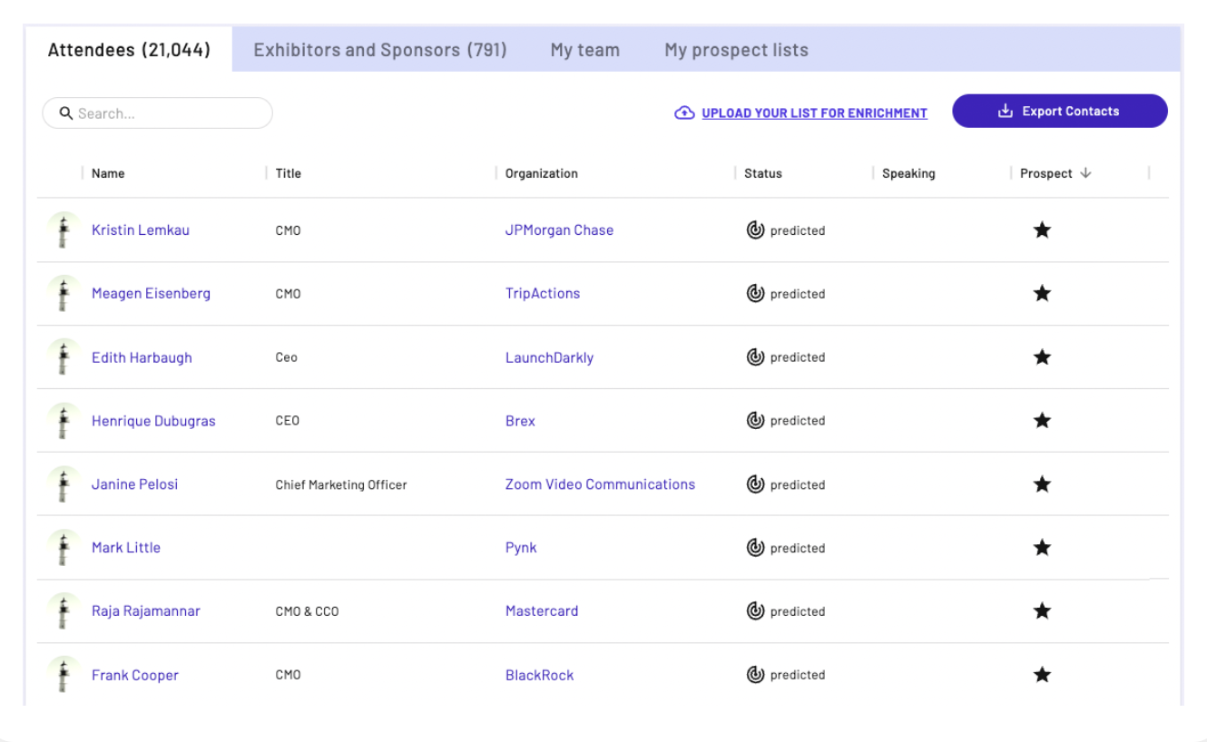
Task: Unstar Janine Pelosi as a prospect
Action: pyautogui.click(x=1042, y=484)
